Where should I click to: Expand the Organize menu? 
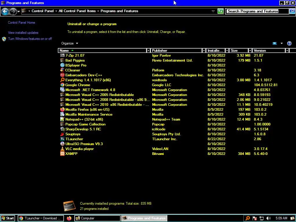[70, 43]
